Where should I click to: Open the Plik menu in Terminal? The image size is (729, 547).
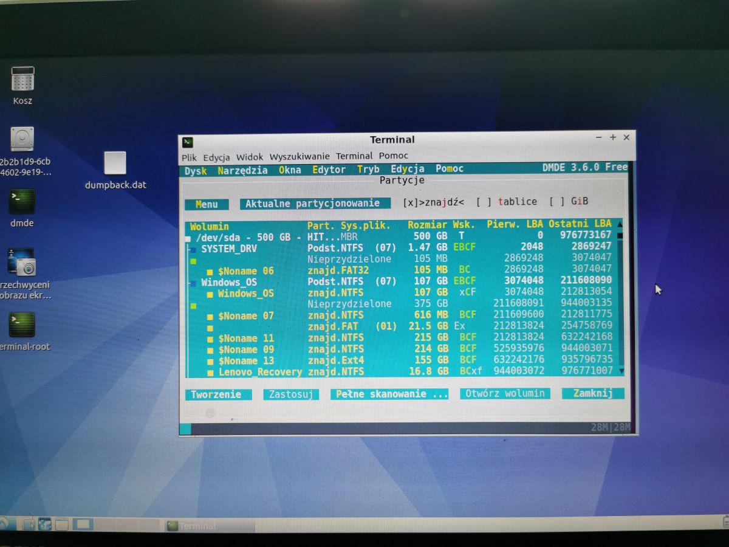pyautogui.click(x=189, y=157)
